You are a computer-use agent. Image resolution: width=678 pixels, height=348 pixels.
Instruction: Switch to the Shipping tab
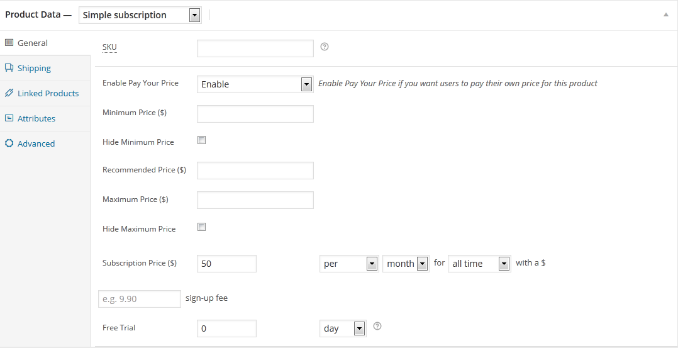(x=34, y=68)
